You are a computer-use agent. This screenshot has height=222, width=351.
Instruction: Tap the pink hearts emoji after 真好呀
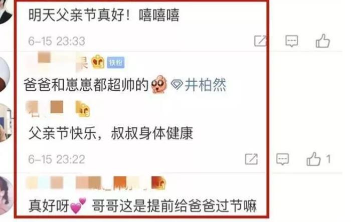click(x=78, y=205)
